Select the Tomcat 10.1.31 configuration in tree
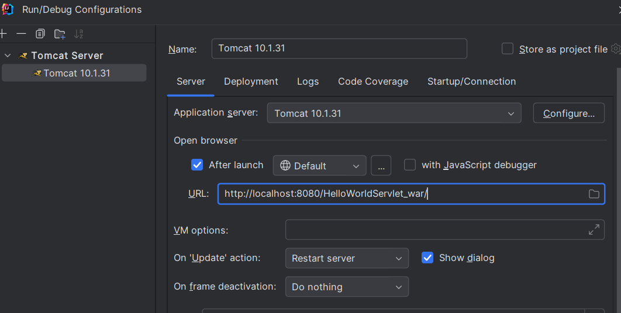Screen dimensions: 621x313 [x=74, y=73]
